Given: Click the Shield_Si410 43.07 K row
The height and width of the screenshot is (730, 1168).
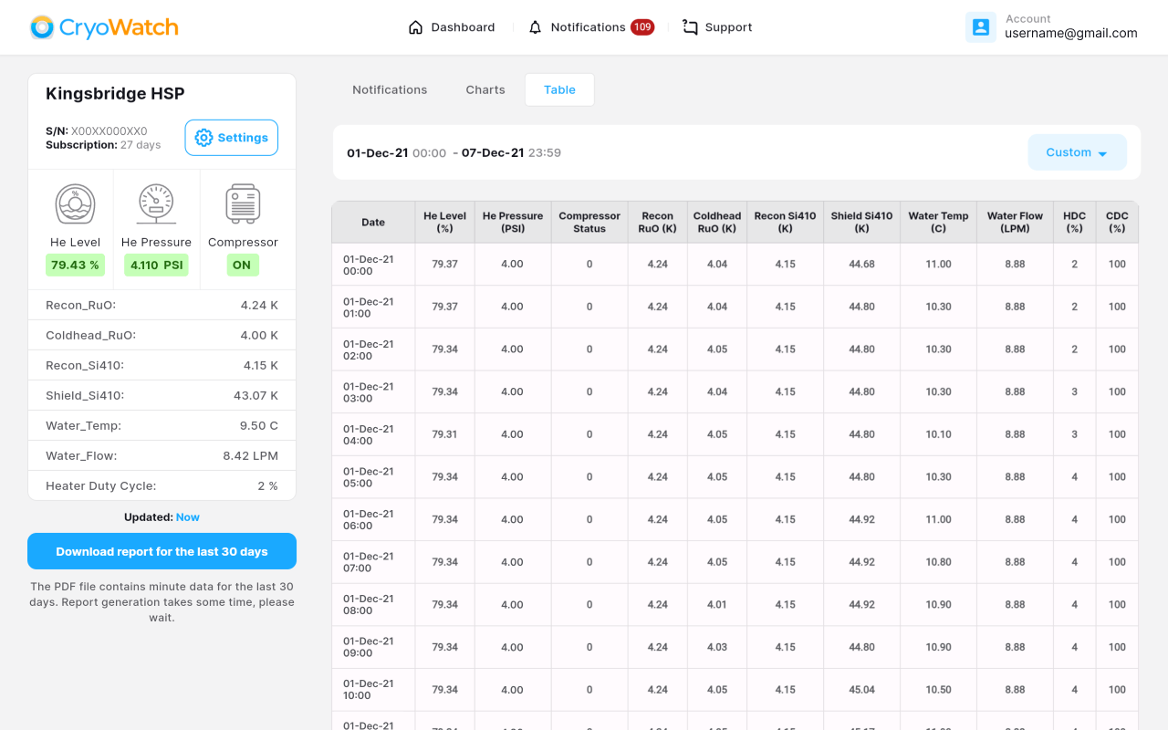Looking at the screenshot, I should point(162,395).
